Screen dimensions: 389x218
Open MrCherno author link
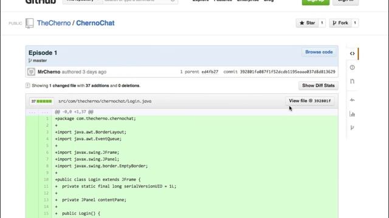click(49, 72)
